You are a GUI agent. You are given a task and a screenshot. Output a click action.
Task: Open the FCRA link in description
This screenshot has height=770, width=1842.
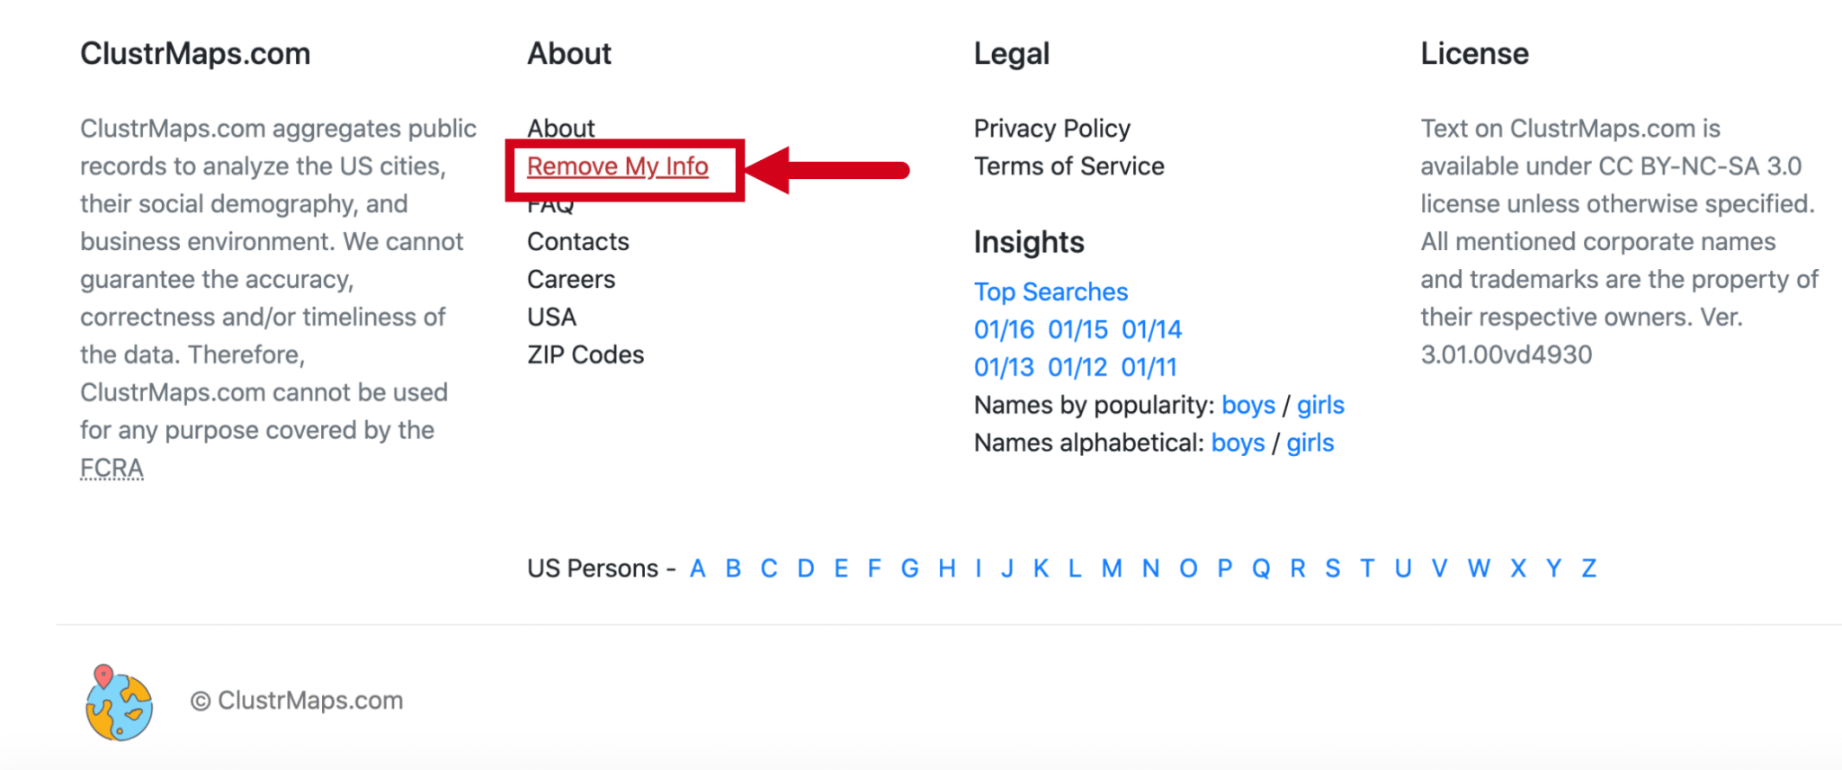pyautogui.click(x=110, y=468)
